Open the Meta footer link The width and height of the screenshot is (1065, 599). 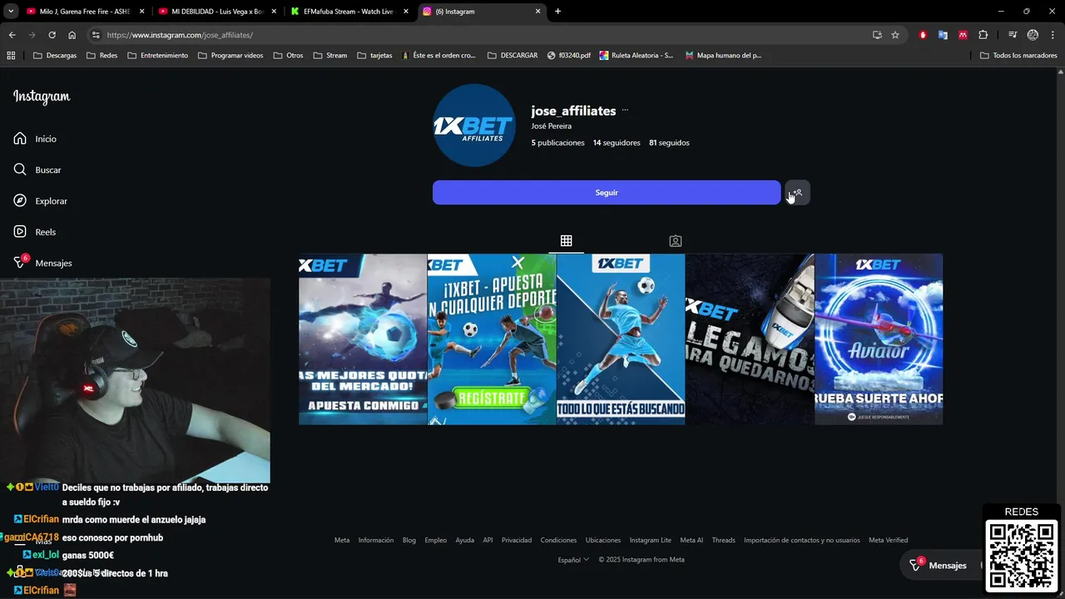pyautogui.click(x=342, y=540)
